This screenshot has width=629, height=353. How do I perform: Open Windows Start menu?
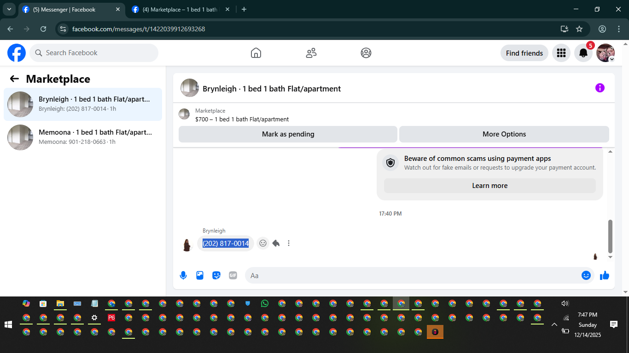[8, 325]
